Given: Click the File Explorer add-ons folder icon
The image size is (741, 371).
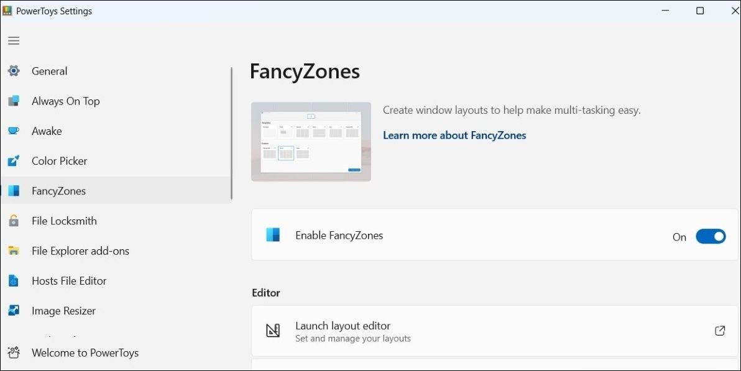Looking at the screenshot, I should (x=14, y=250).
